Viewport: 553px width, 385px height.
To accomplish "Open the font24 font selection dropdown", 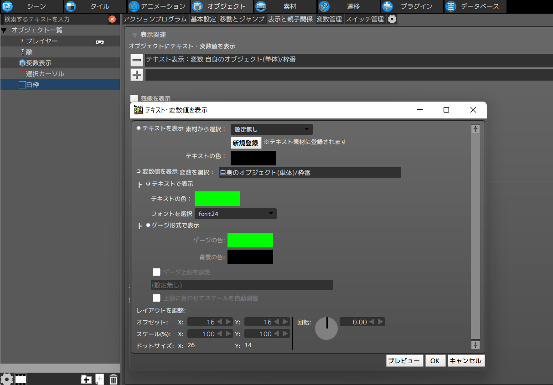I will point(235,213).
